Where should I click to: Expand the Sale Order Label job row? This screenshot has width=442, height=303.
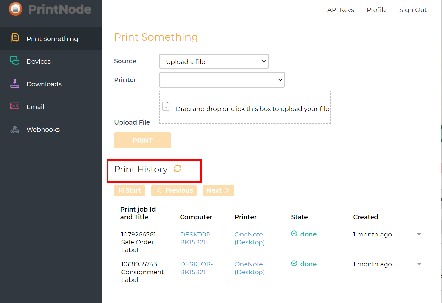(419, 234)
